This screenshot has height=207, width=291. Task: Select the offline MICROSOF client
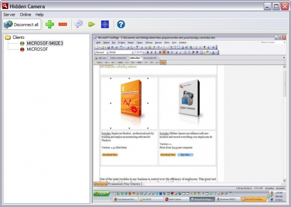(37, 49)
